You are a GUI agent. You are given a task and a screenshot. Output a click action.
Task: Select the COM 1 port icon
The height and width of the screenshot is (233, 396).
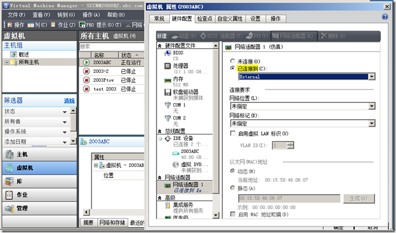tap(168, 105)
